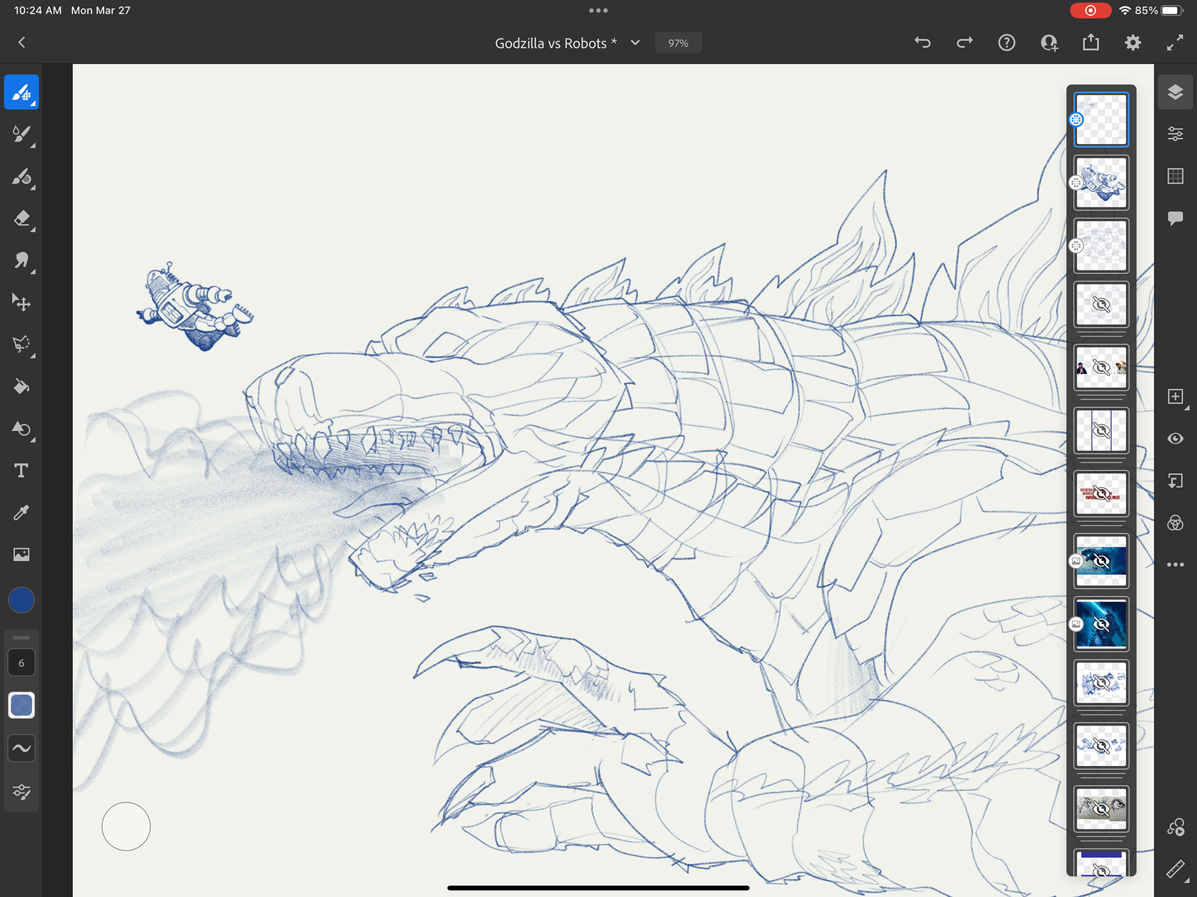1197x897 pixels.
Task: Open the 97% zoom level menu
Action: (678, 43)
